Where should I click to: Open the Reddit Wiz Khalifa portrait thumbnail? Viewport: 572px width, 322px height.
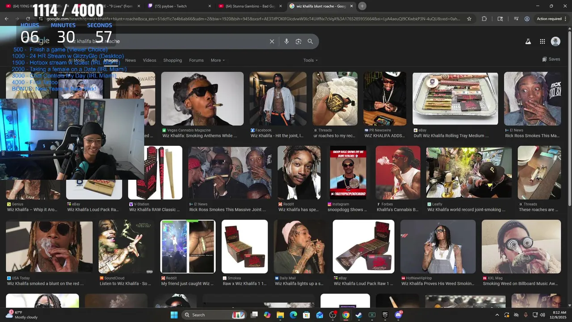click(299, 173)
